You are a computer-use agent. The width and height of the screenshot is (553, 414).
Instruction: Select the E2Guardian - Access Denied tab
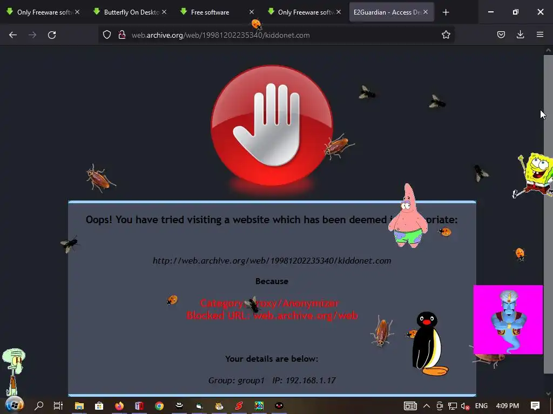point(387,12)
